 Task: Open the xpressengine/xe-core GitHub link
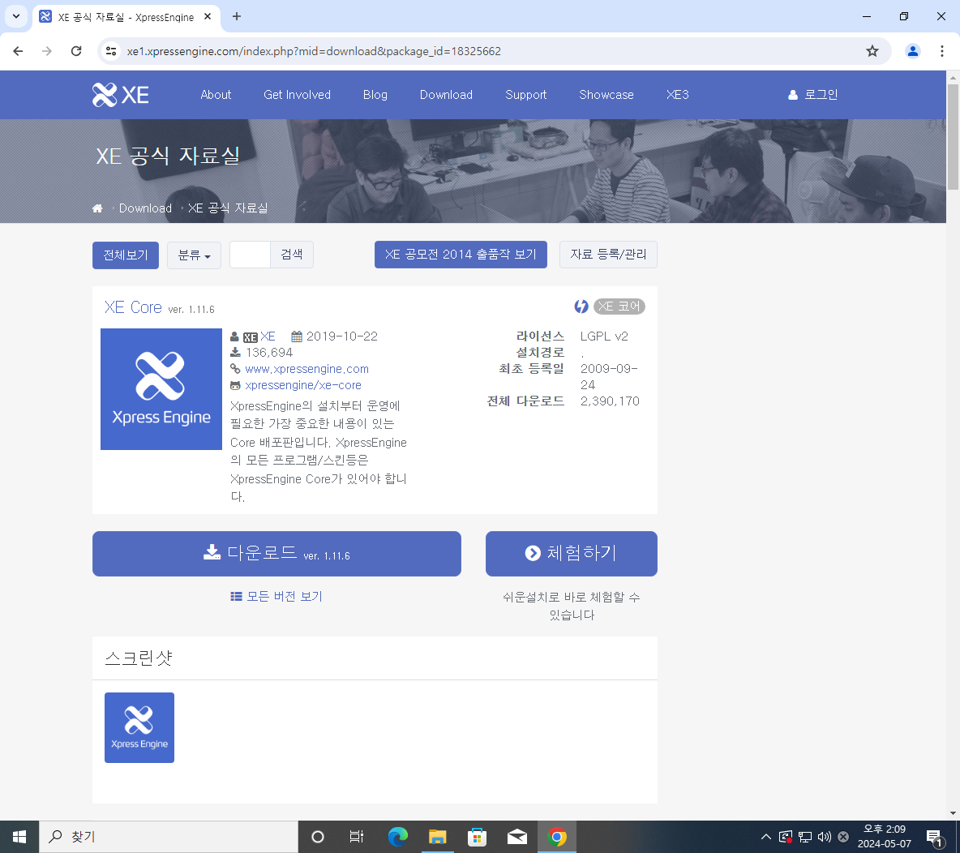[x=303, y=385]
